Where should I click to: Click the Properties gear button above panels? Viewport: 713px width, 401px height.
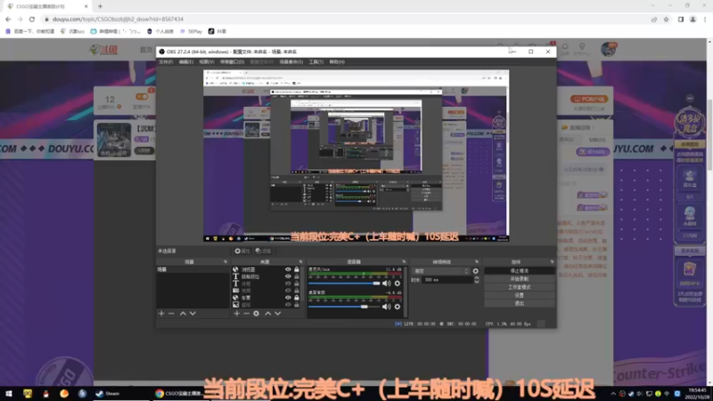point(242,251)
